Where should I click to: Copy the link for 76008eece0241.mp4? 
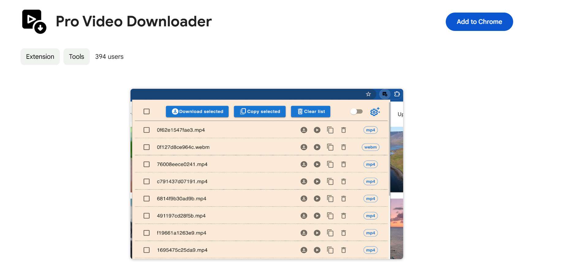[331, 164]
